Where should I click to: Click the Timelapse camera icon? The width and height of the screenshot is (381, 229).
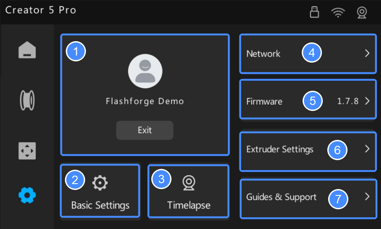tap(189, 183)
